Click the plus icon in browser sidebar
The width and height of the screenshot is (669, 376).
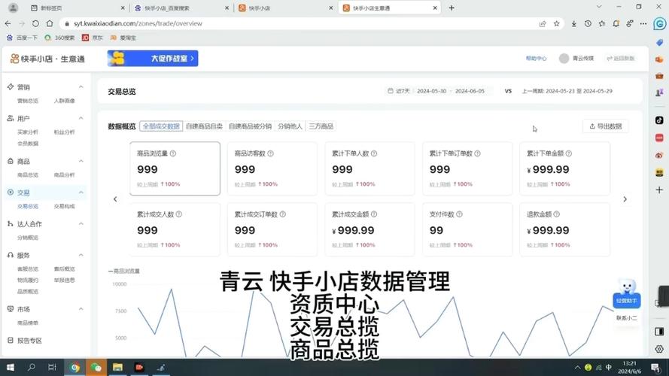659,190
